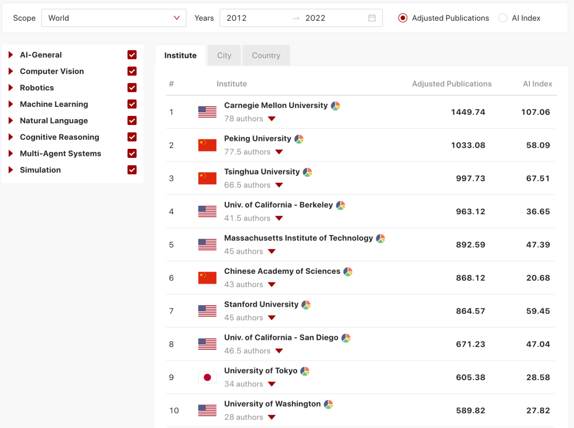Open Stanford University pie chart icon
The image size is (574, 428).
pyautogui.click(x=306, y=305)
